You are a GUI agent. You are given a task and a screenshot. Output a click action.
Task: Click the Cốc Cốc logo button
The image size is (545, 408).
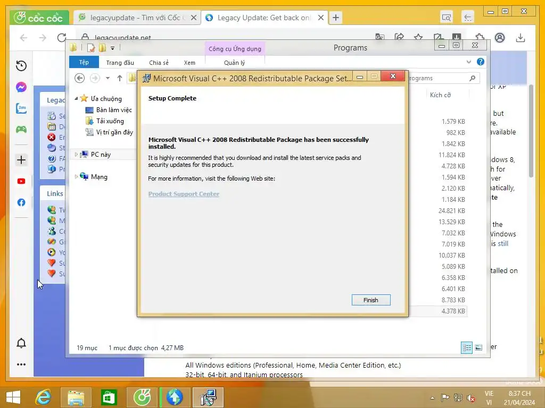click(39, 18)
